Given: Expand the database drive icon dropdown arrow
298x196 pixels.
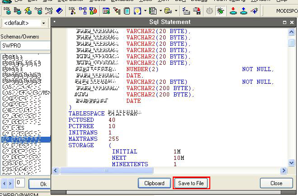Looking at the screenshot, I should (176, 11).
